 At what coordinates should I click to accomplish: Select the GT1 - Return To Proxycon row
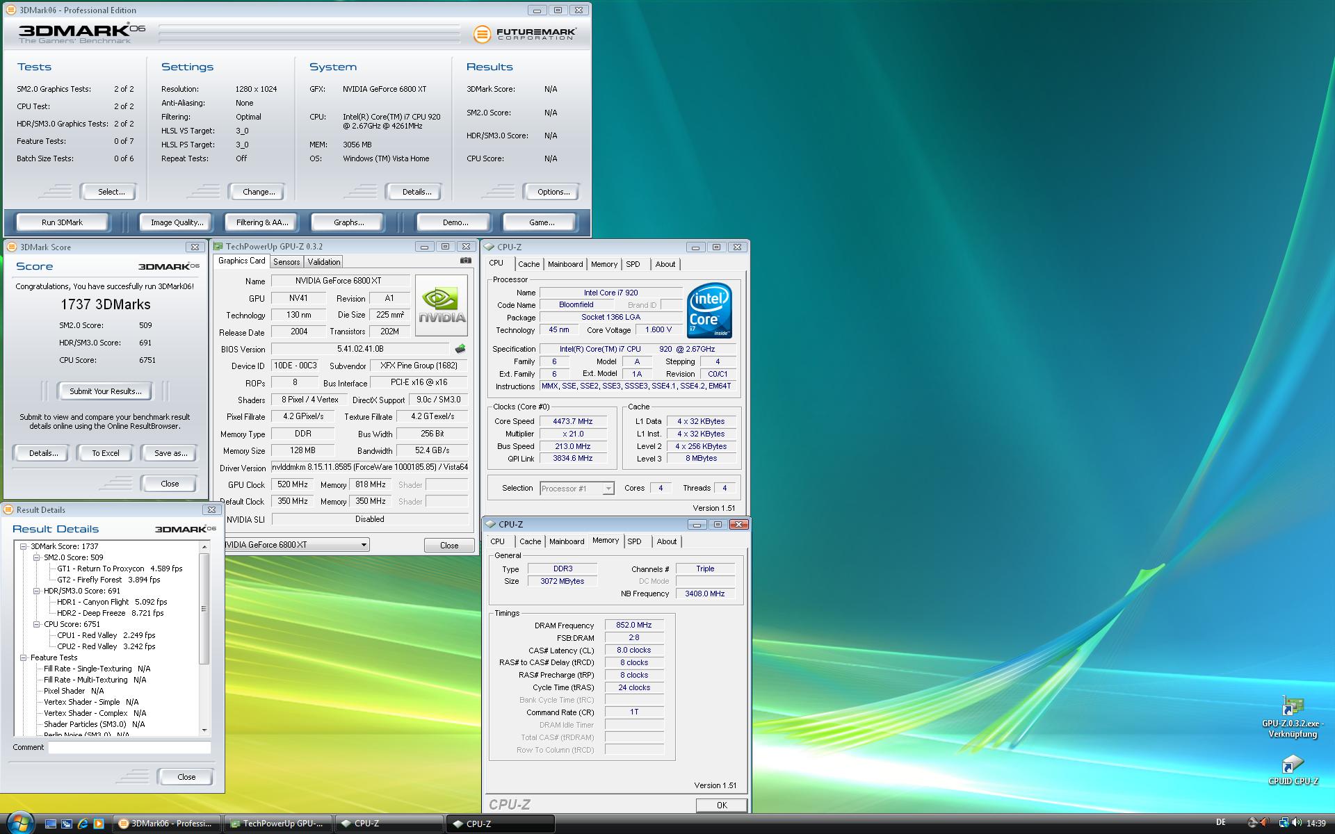click(120, 569)
